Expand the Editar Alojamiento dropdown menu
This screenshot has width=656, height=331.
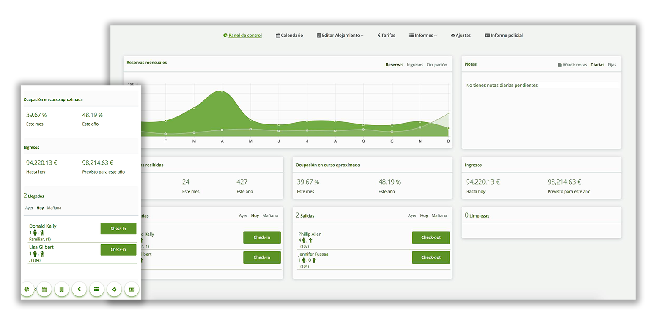[x=340, y=36]
